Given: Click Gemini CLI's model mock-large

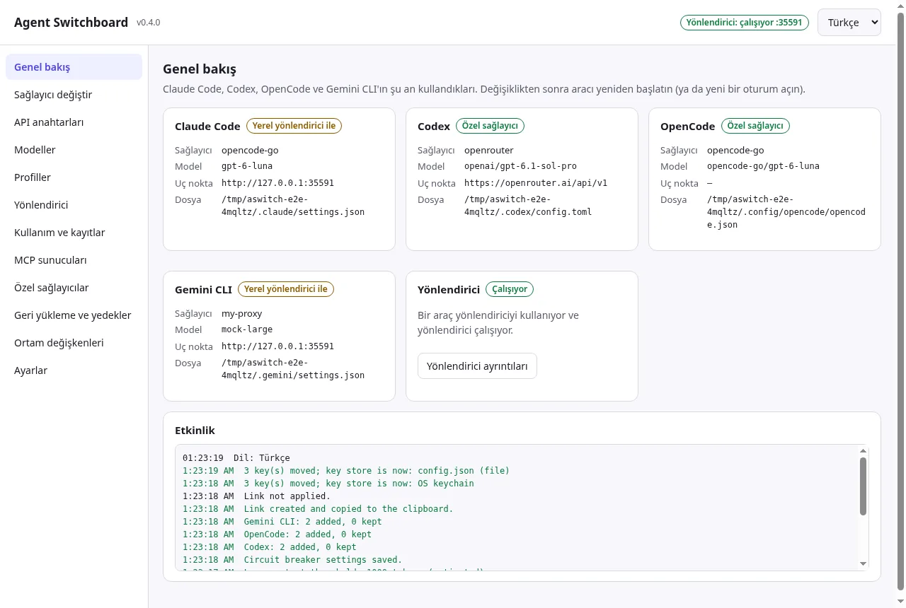Looking at the screenshot, I should click(247, 330).
